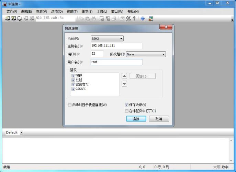Move authentication method up with the arrow
Image resolution: width=236 pixels, height=172 pixels.
click(124, 76)
